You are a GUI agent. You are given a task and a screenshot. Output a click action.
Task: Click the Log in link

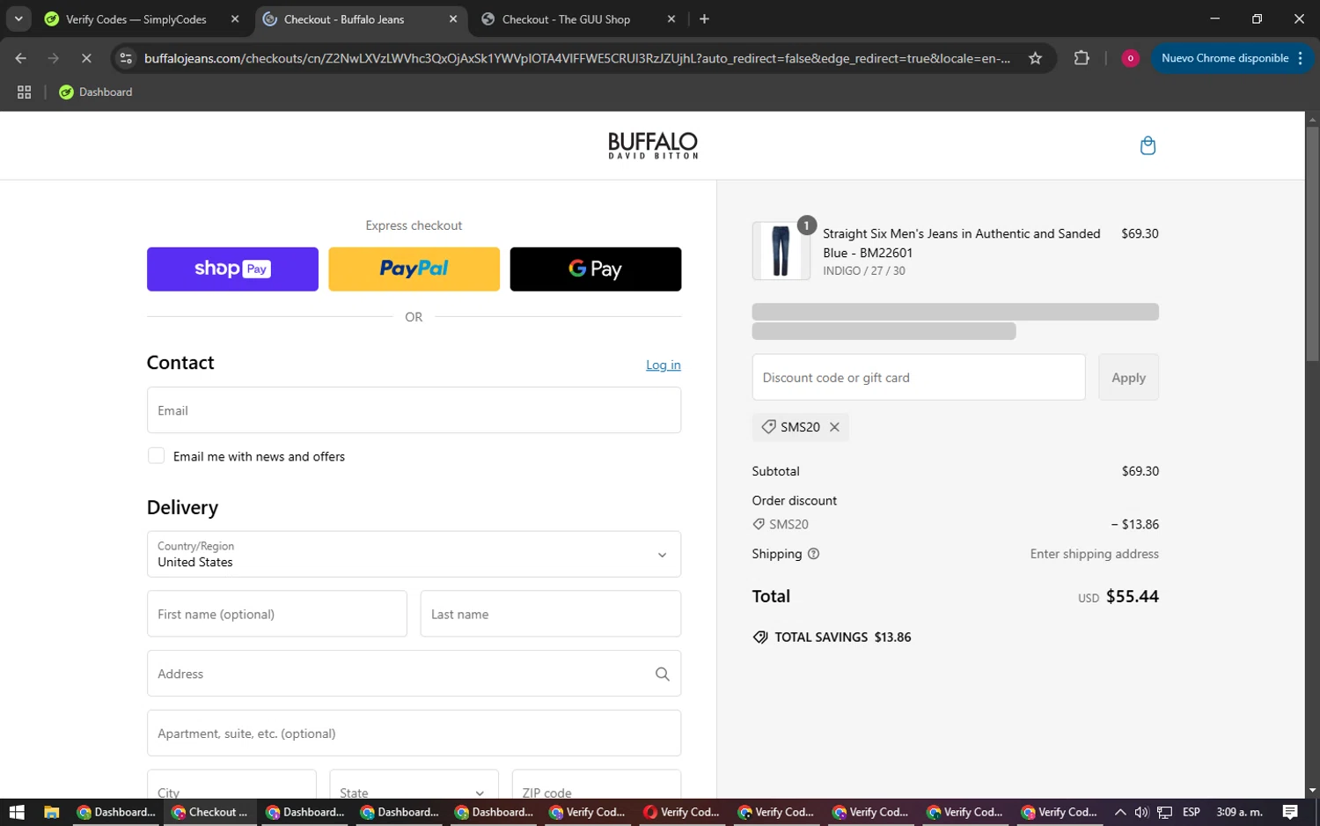(x=664, y=365)
